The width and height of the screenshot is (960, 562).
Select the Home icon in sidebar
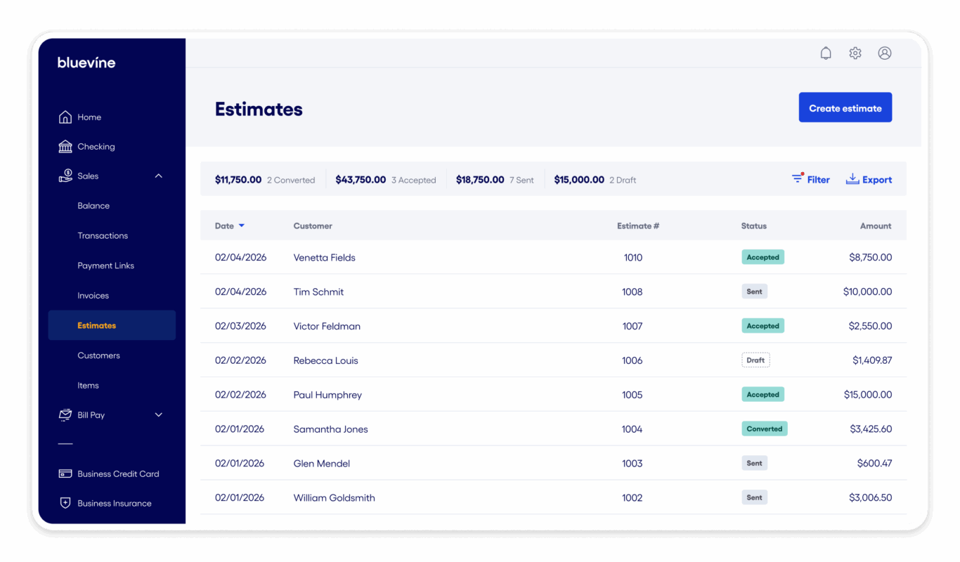click(65, 117)
